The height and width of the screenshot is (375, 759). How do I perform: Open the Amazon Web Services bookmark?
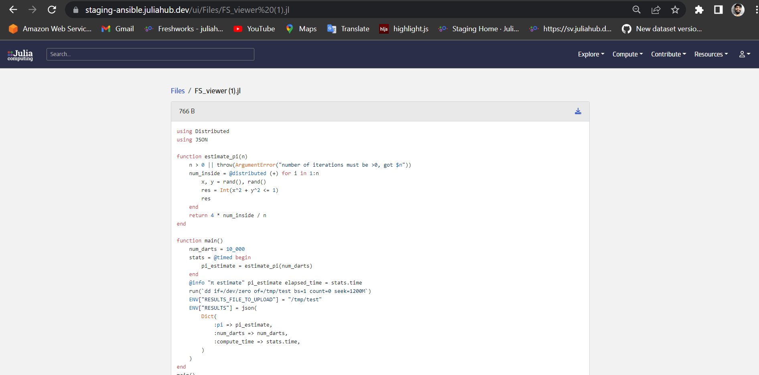click(x=50, y=29)
